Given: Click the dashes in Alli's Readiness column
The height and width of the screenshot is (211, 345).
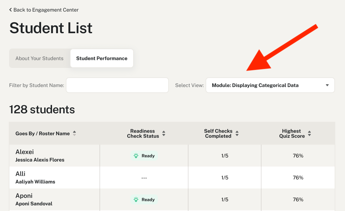Looking at the screenshot, I should 144,178.
